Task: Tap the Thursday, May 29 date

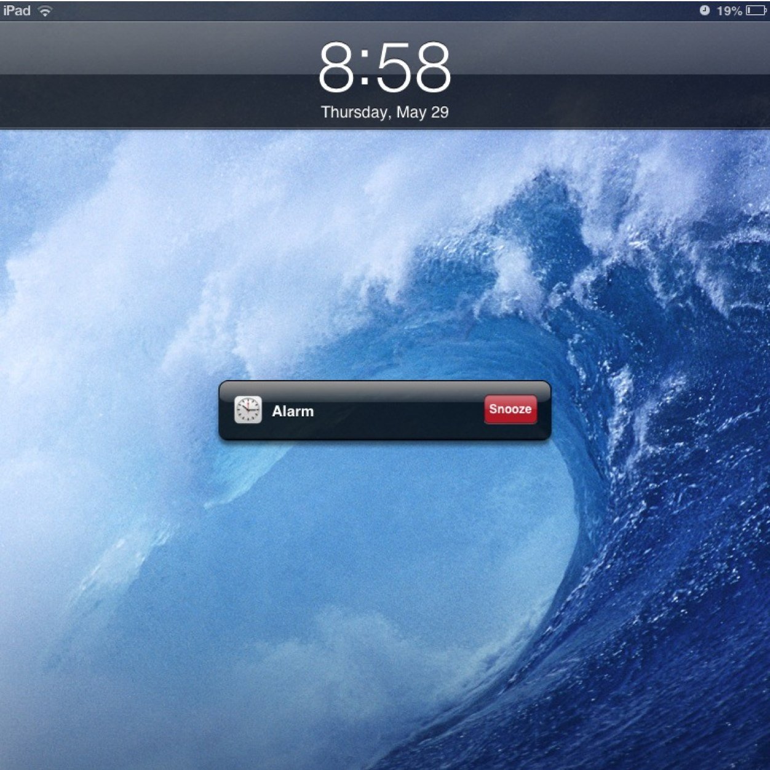Action: click(x=385, y=112)
